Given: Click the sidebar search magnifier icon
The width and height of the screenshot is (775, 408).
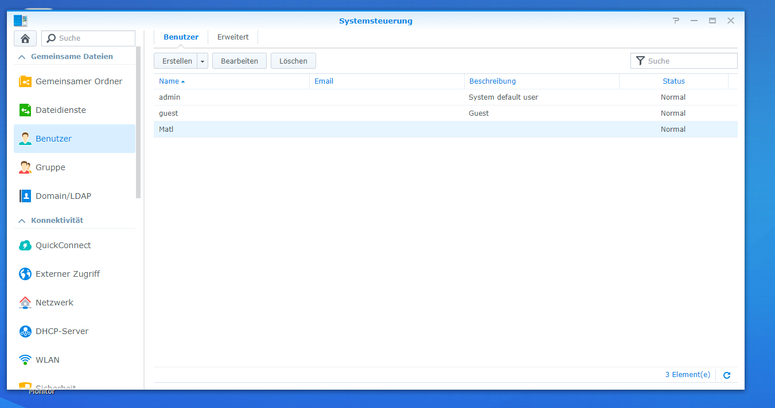Looking at the screenshot, I should (51, 38).
